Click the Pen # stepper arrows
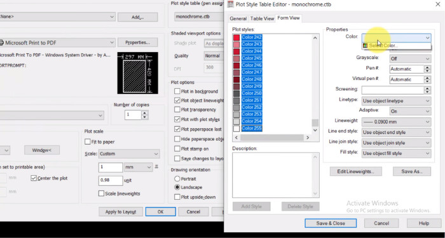Screen dimensions: 445x238 (427, 69)
